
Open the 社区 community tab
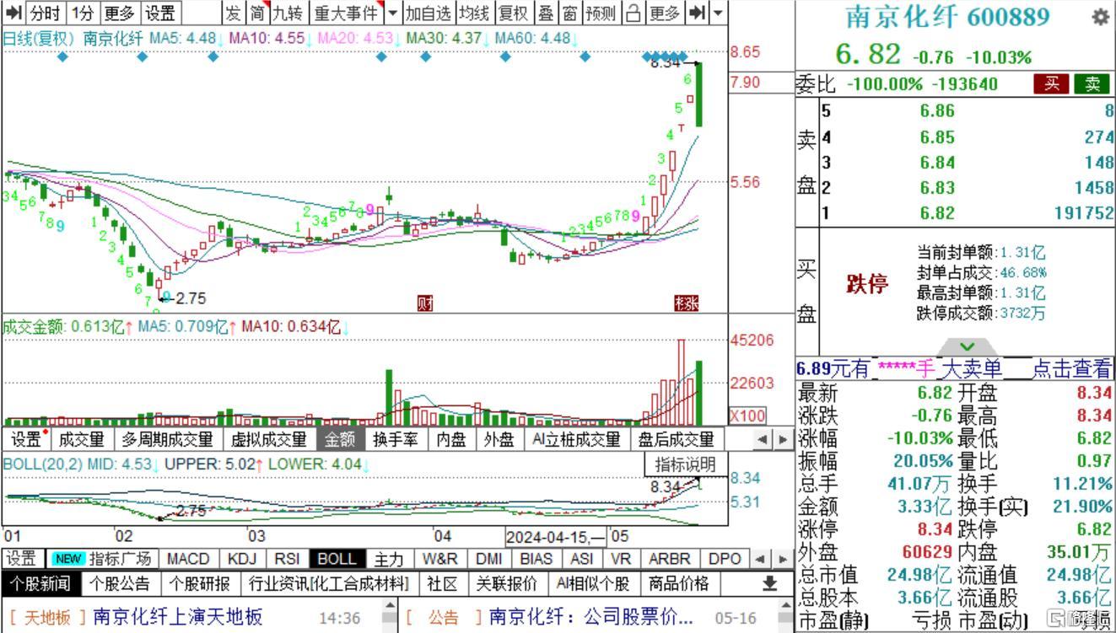click(442, 583)
